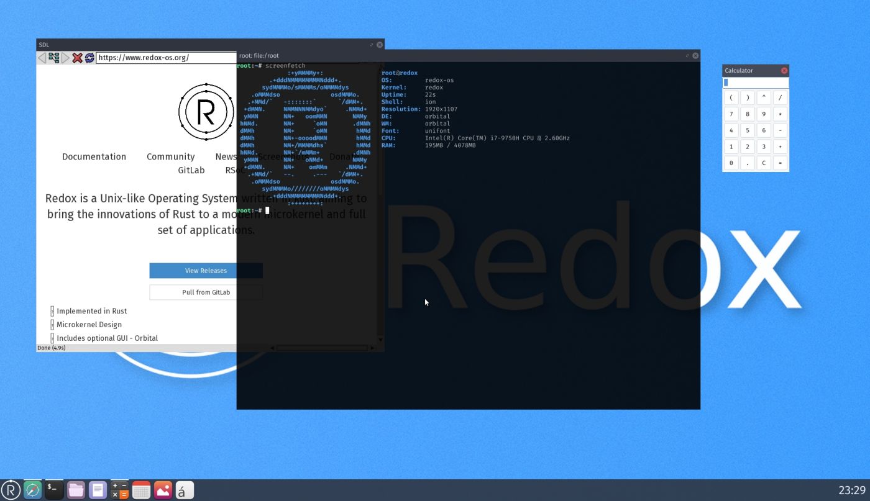Click the Pull from GitLab button

point(206,292)
